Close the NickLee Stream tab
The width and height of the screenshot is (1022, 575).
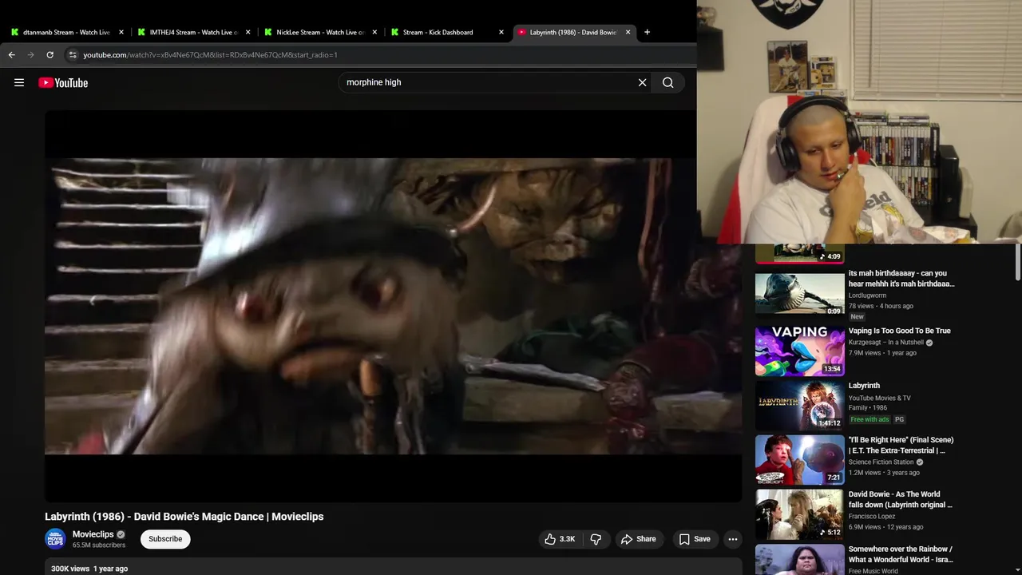coord(374,32)
